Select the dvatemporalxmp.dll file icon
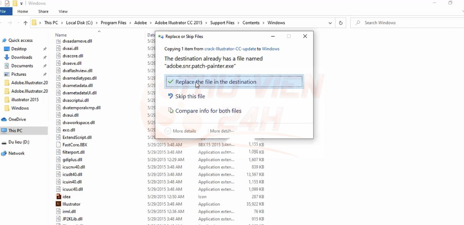Viewport: 464px width, 225px height. click(x=58, y=108)
